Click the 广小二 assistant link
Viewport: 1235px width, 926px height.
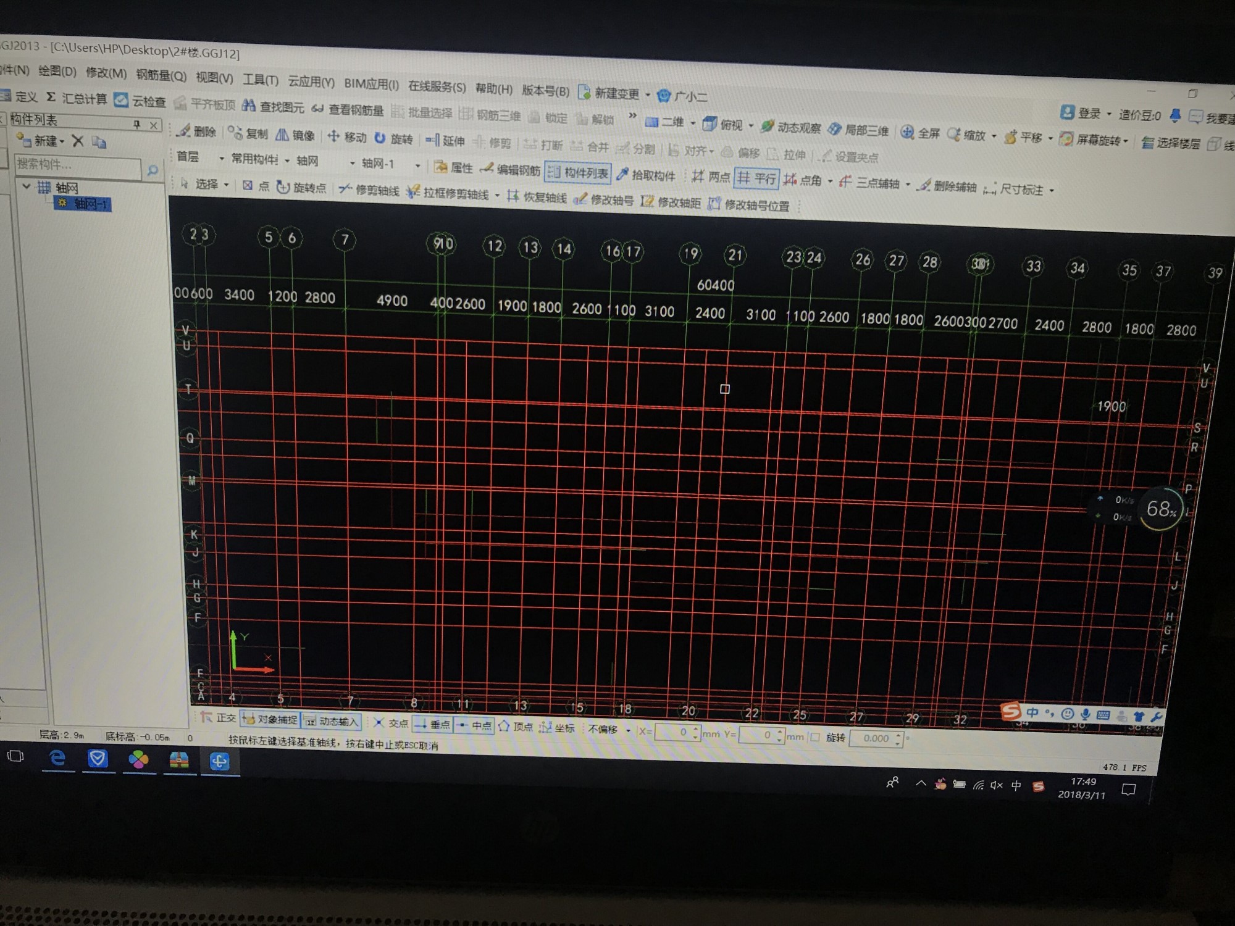tap(683, 96)
